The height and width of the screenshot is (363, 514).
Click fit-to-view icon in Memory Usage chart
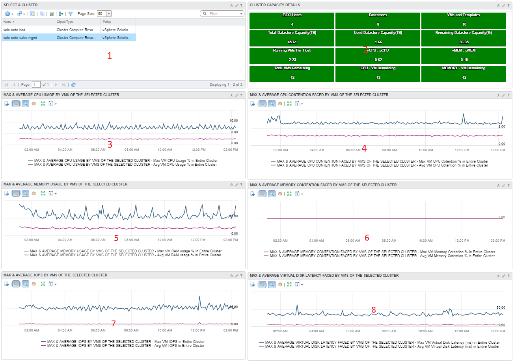(43, 194)
